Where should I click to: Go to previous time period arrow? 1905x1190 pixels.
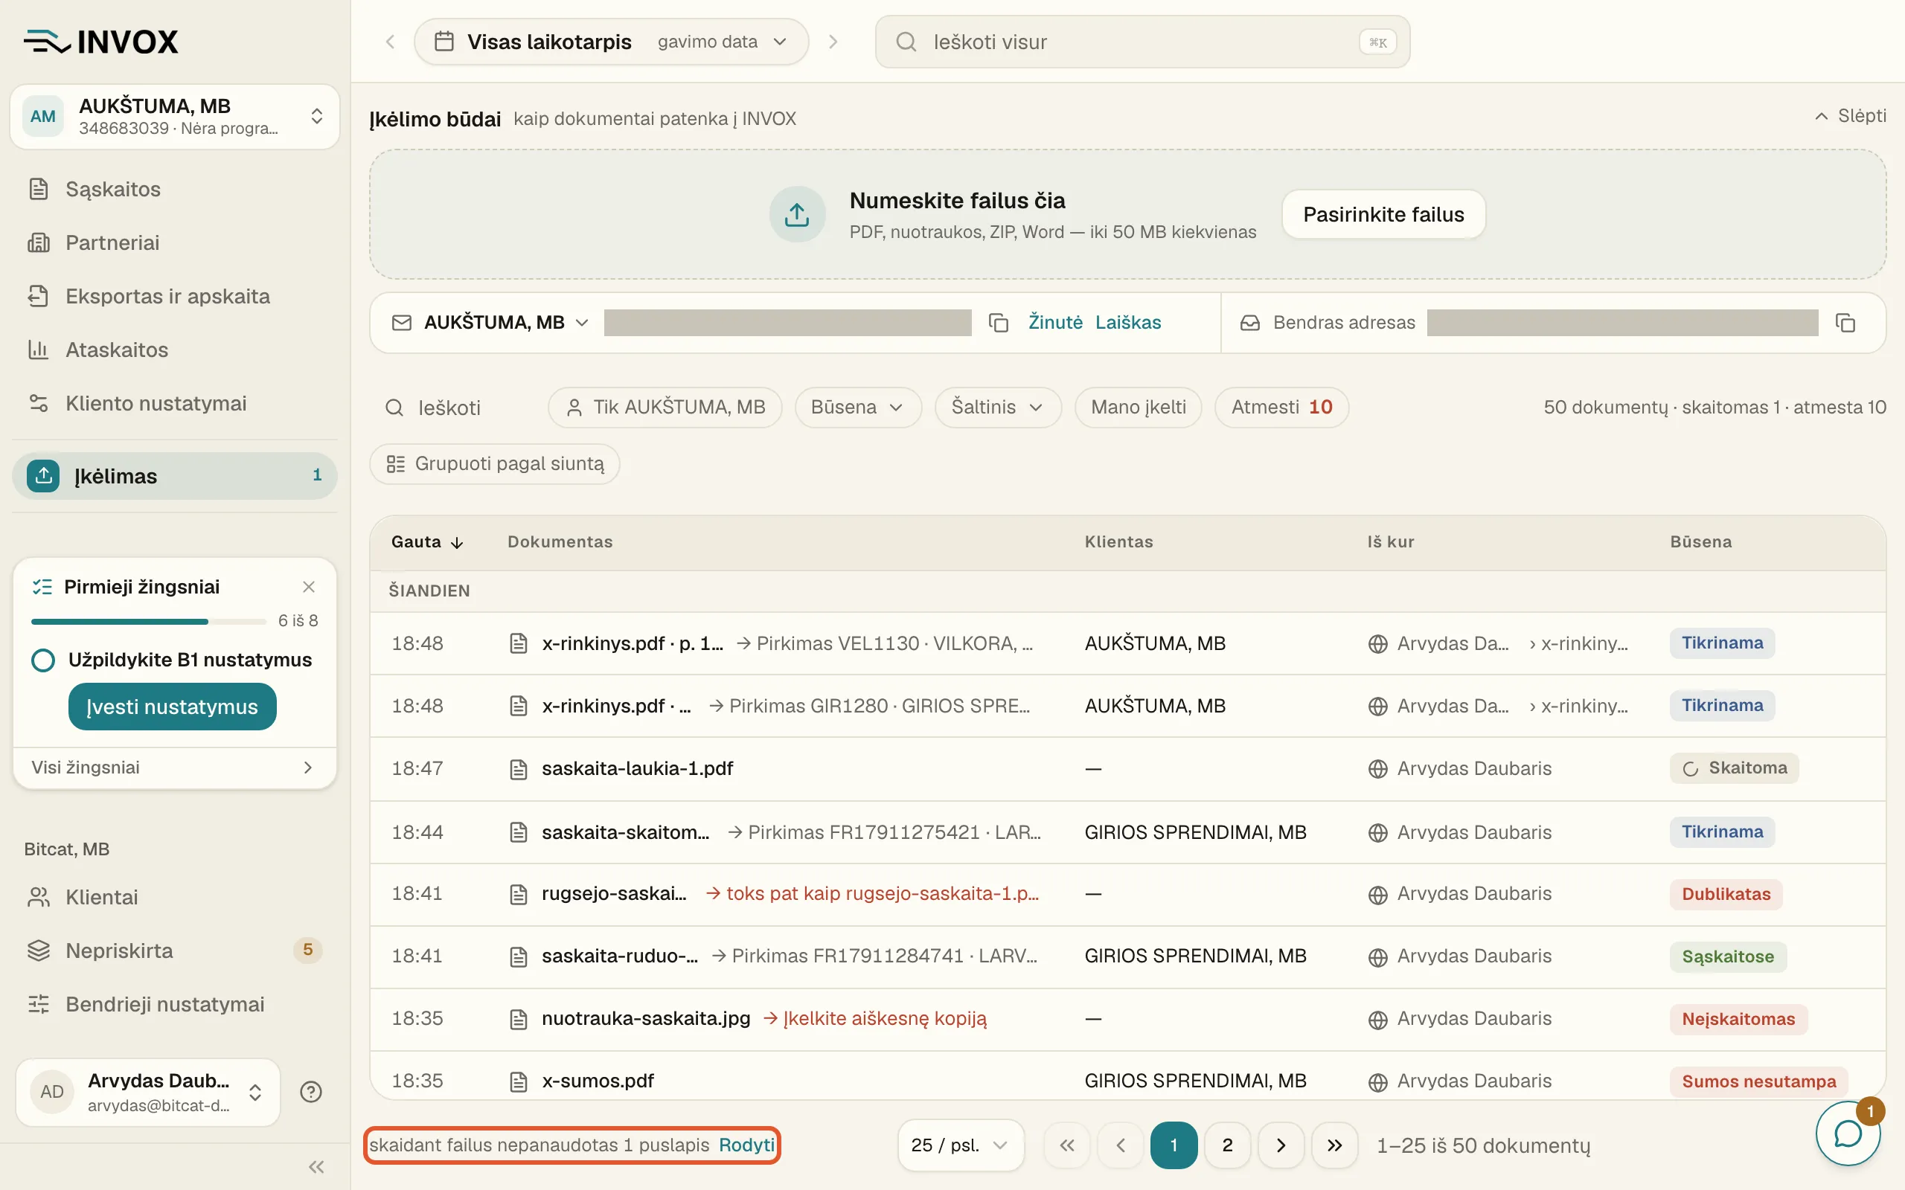[391, 42]
